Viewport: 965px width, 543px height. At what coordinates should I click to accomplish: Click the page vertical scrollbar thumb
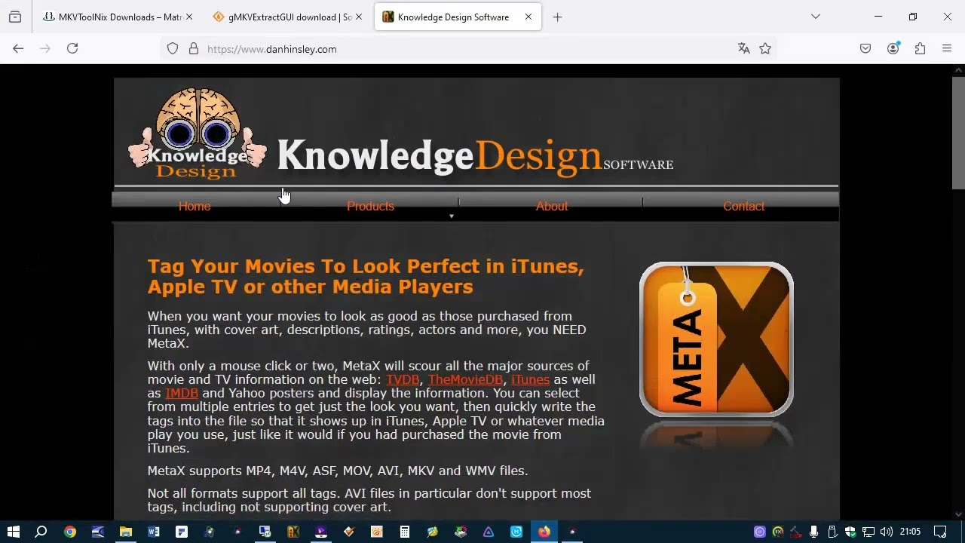pos(958,132)
